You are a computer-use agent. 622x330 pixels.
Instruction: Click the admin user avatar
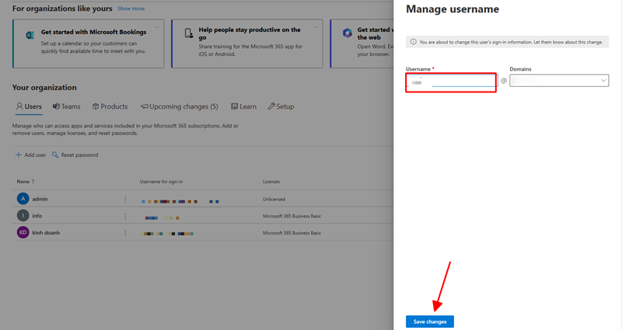(x=23, y=199)
